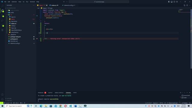The height and width of the screenshot is (108, 192).
Task: Split the editor to the right
Action: click(x=187, y=5)
